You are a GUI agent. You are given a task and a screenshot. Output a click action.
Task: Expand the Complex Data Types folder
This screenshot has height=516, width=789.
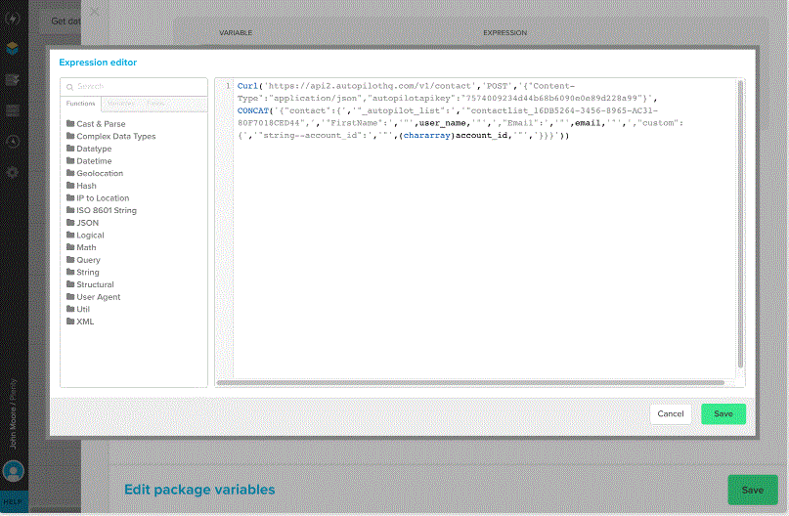tap(110, 136)
